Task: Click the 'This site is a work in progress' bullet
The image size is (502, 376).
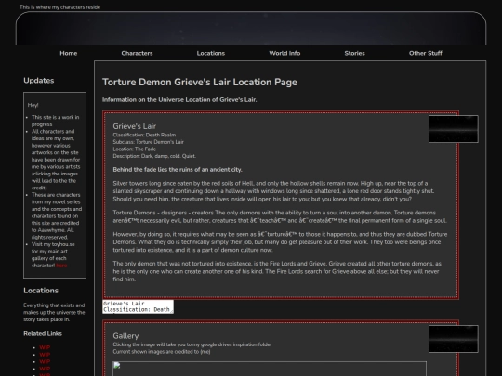Action: (x=56, y=121)
